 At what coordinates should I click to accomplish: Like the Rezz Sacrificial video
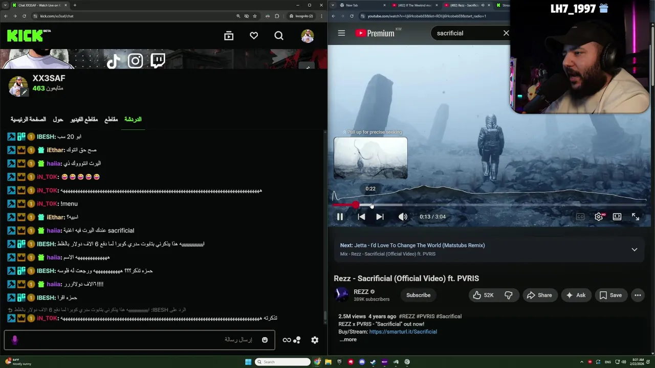(x=483, y=295)
